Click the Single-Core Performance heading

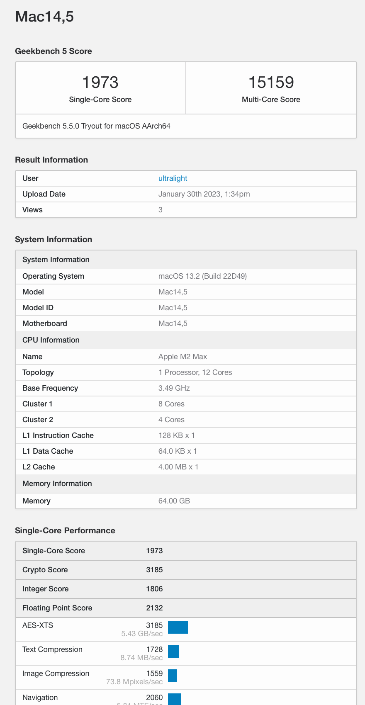(65, 531)
